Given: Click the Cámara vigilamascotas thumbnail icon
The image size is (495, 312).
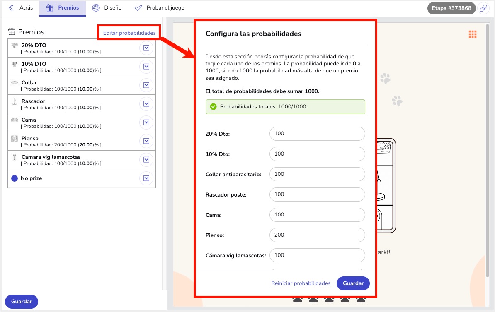Looking at the screenshot, I should (x=15, y=157).
